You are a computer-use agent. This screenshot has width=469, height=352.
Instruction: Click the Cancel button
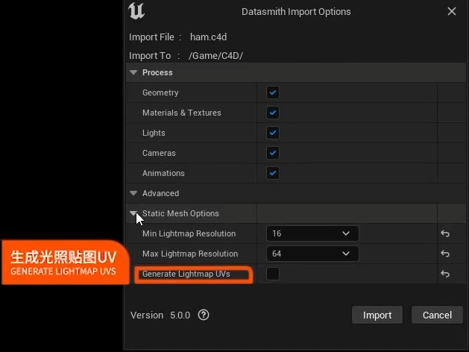click(437, 315)
